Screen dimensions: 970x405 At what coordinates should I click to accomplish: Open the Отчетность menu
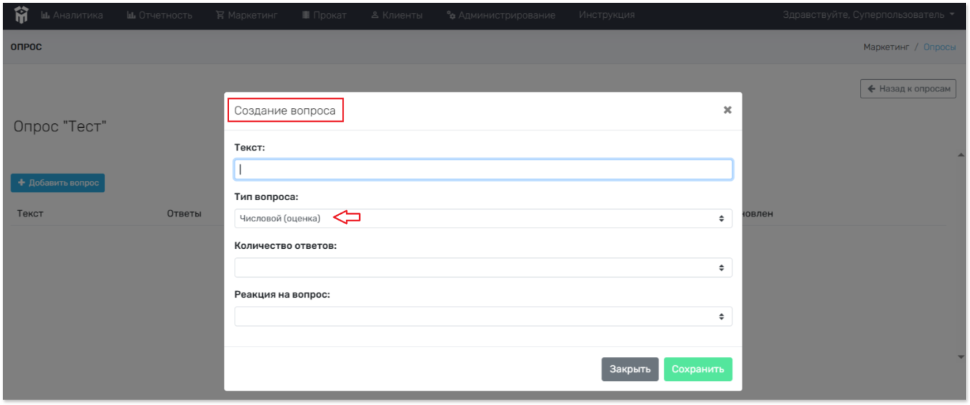(x=160, y=15)
